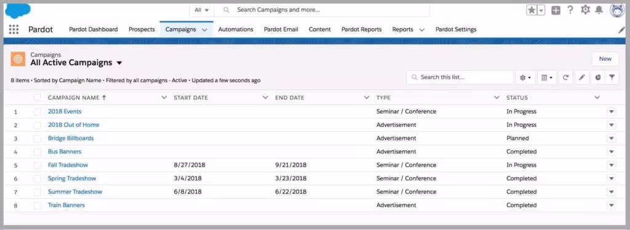630x230 pixels.
Task: Toggle the select all rows checkbox
Action: pos(37,98)
